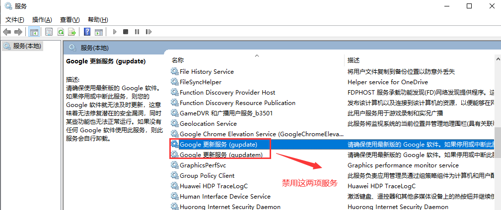Click the Start Service play icon
The image size is (501, 210).
[x=115, y=32]
